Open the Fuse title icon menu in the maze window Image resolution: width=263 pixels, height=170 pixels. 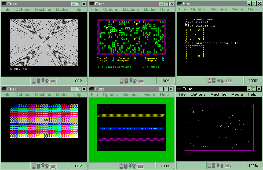[x=92, y=4]
